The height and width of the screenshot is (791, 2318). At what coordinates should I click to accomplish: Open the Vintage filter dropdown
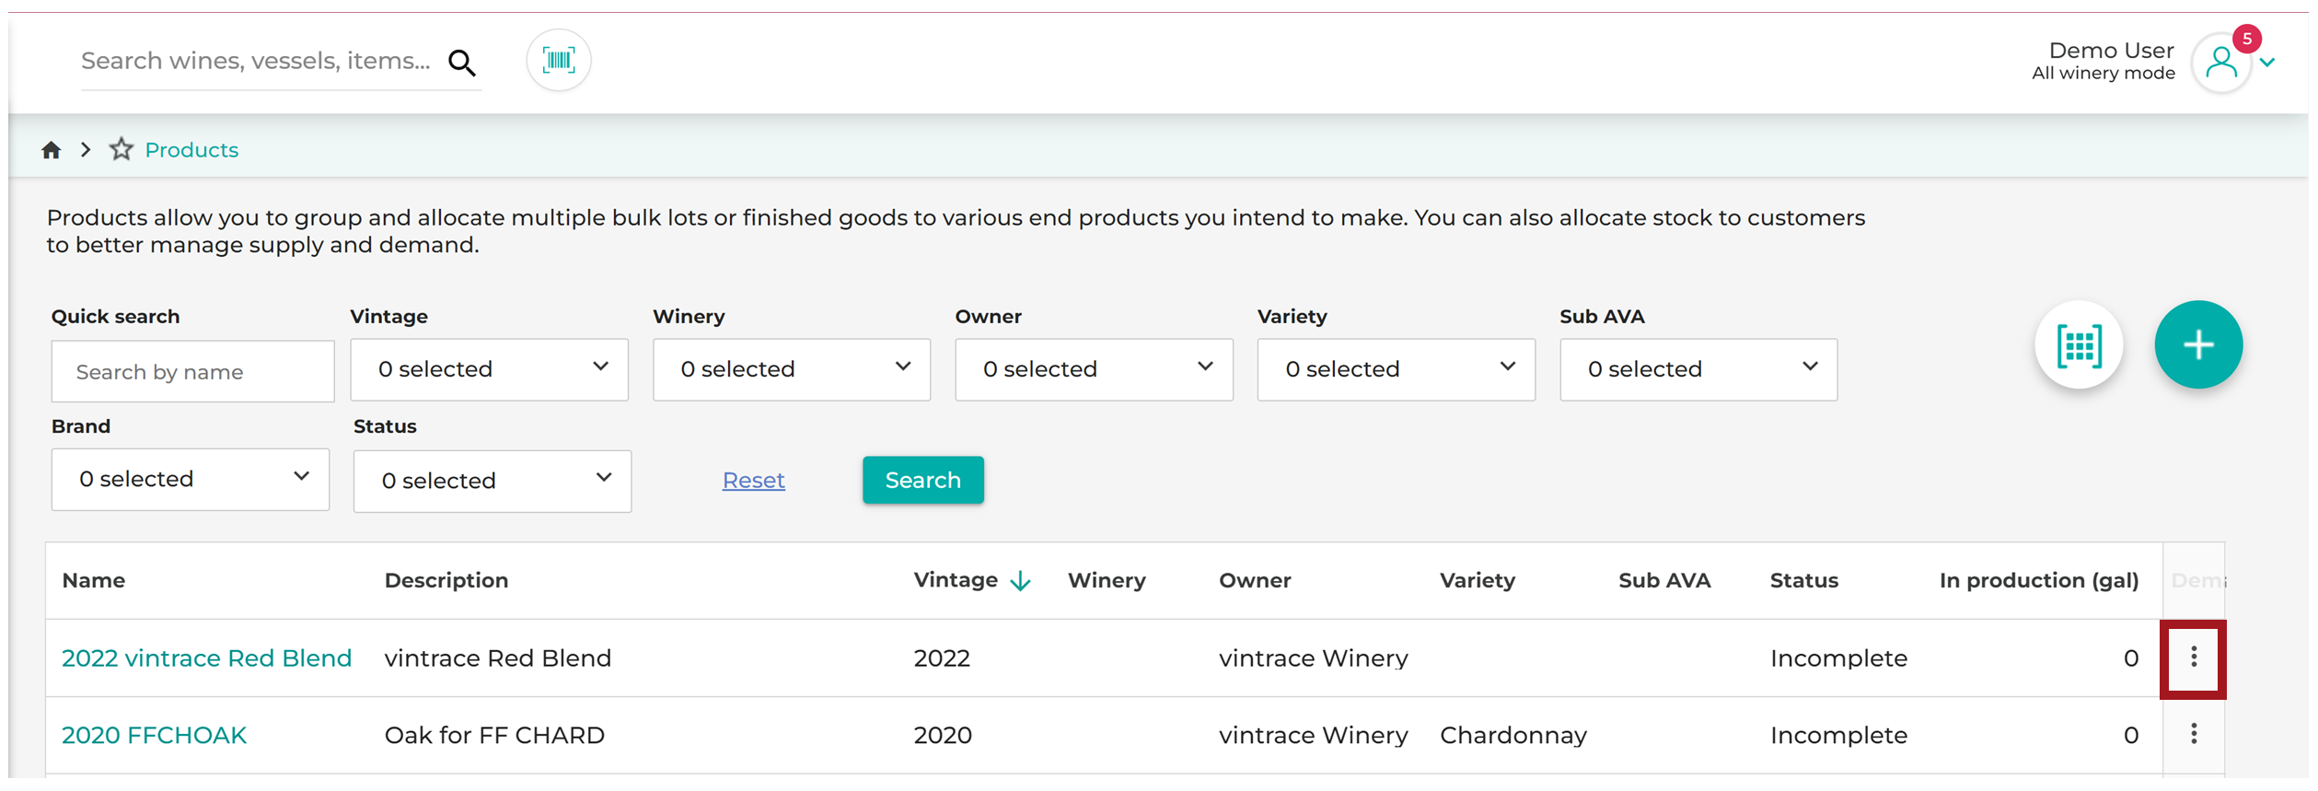click(x=489, y=371)
